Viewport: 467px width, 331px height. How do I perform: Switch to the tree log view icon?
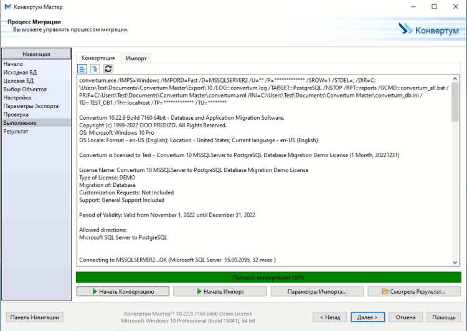[95, 69]
